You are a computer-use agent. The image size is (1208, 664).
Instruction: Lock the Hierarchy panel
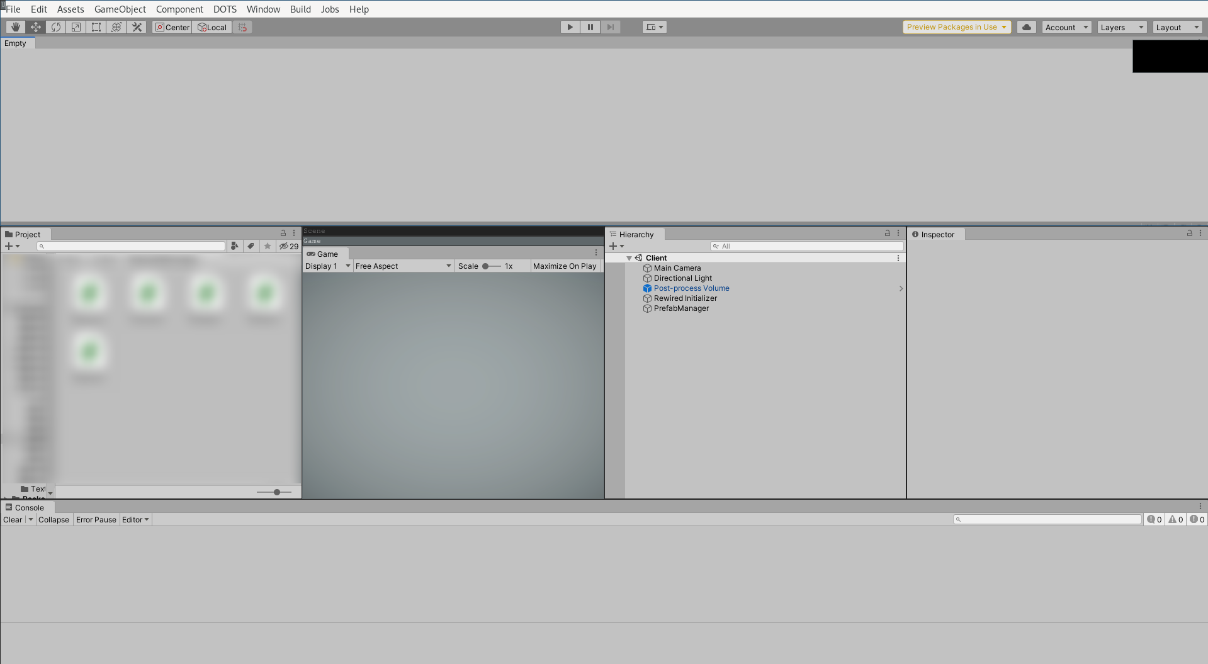(x=888, y=233)
